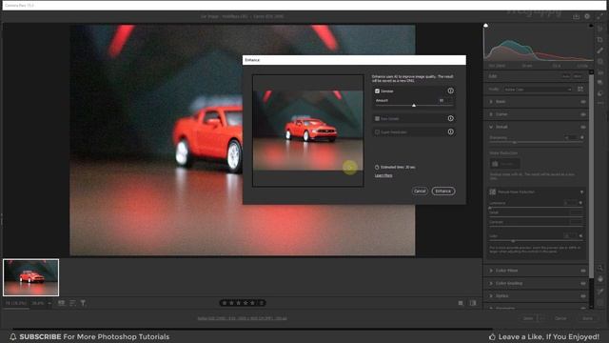Click the Sharpening slider handle
This screenshot has height=343, width=609.
point(514,142)
